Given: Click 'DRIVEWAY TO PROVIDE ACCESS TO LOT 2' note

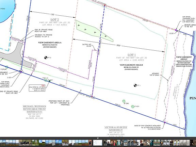Looking at the screenshot, I should (43, 36).
